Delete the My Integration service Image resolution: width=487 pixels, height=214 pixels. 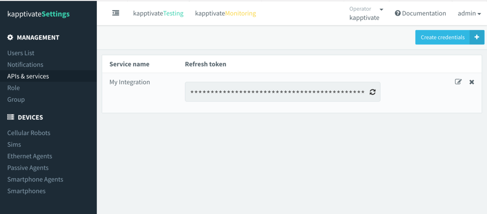click(472, 82)
